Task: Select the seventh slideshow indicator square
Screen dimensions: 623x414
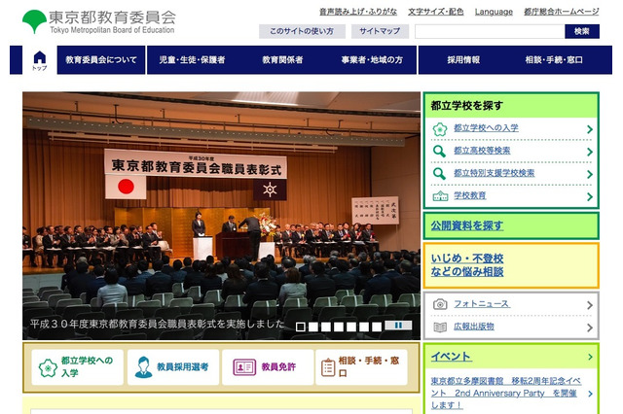Action: tap(377, 327)
